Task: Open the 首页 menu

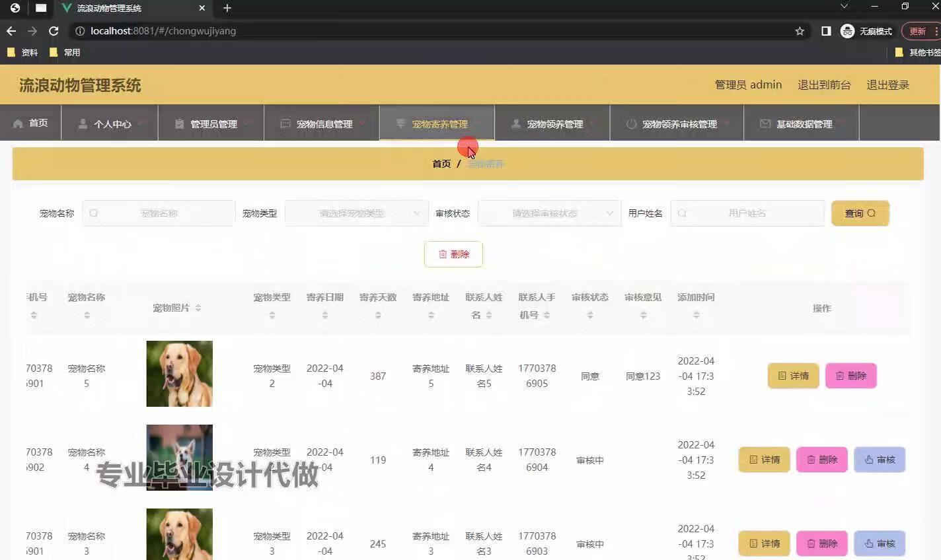Action: tap(30, 123)
